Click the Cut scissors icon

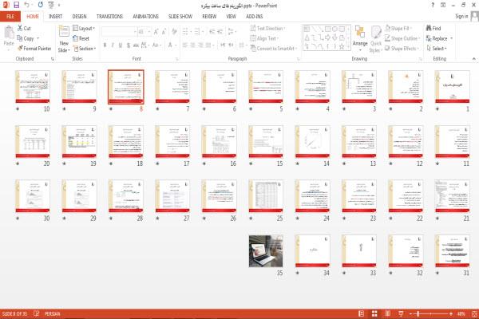click(20, 28)
